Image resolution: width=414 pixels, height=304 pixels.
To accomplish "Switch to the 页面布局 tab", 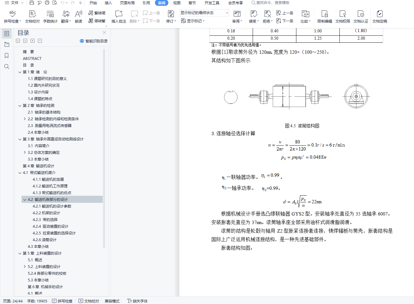I will (127, 3).
